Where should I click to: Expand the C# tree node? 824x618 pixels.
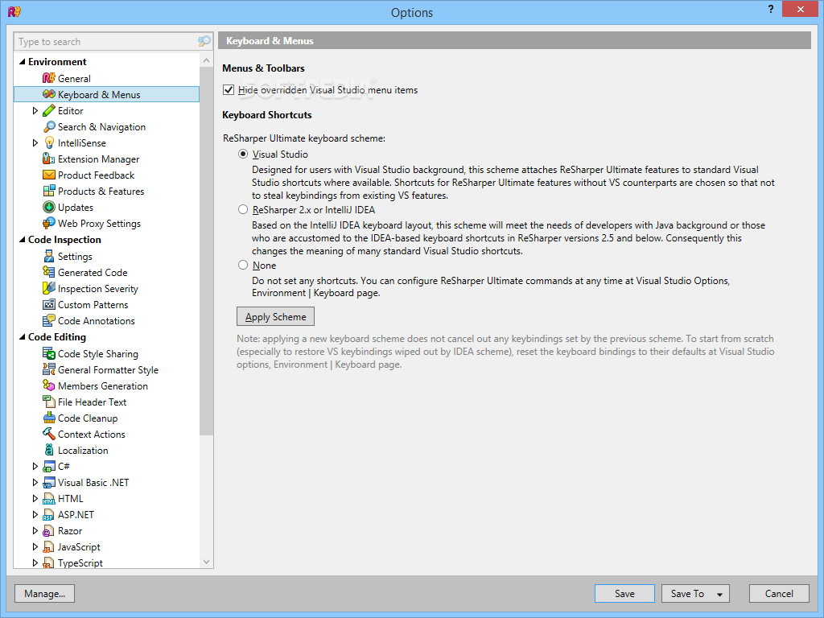coord(35,466)
